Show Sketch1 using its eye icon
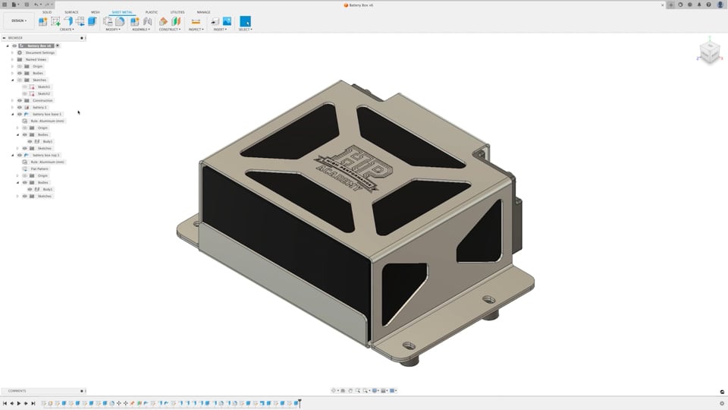728x410 pixels. pyautogui.click(x=24, y=87)
